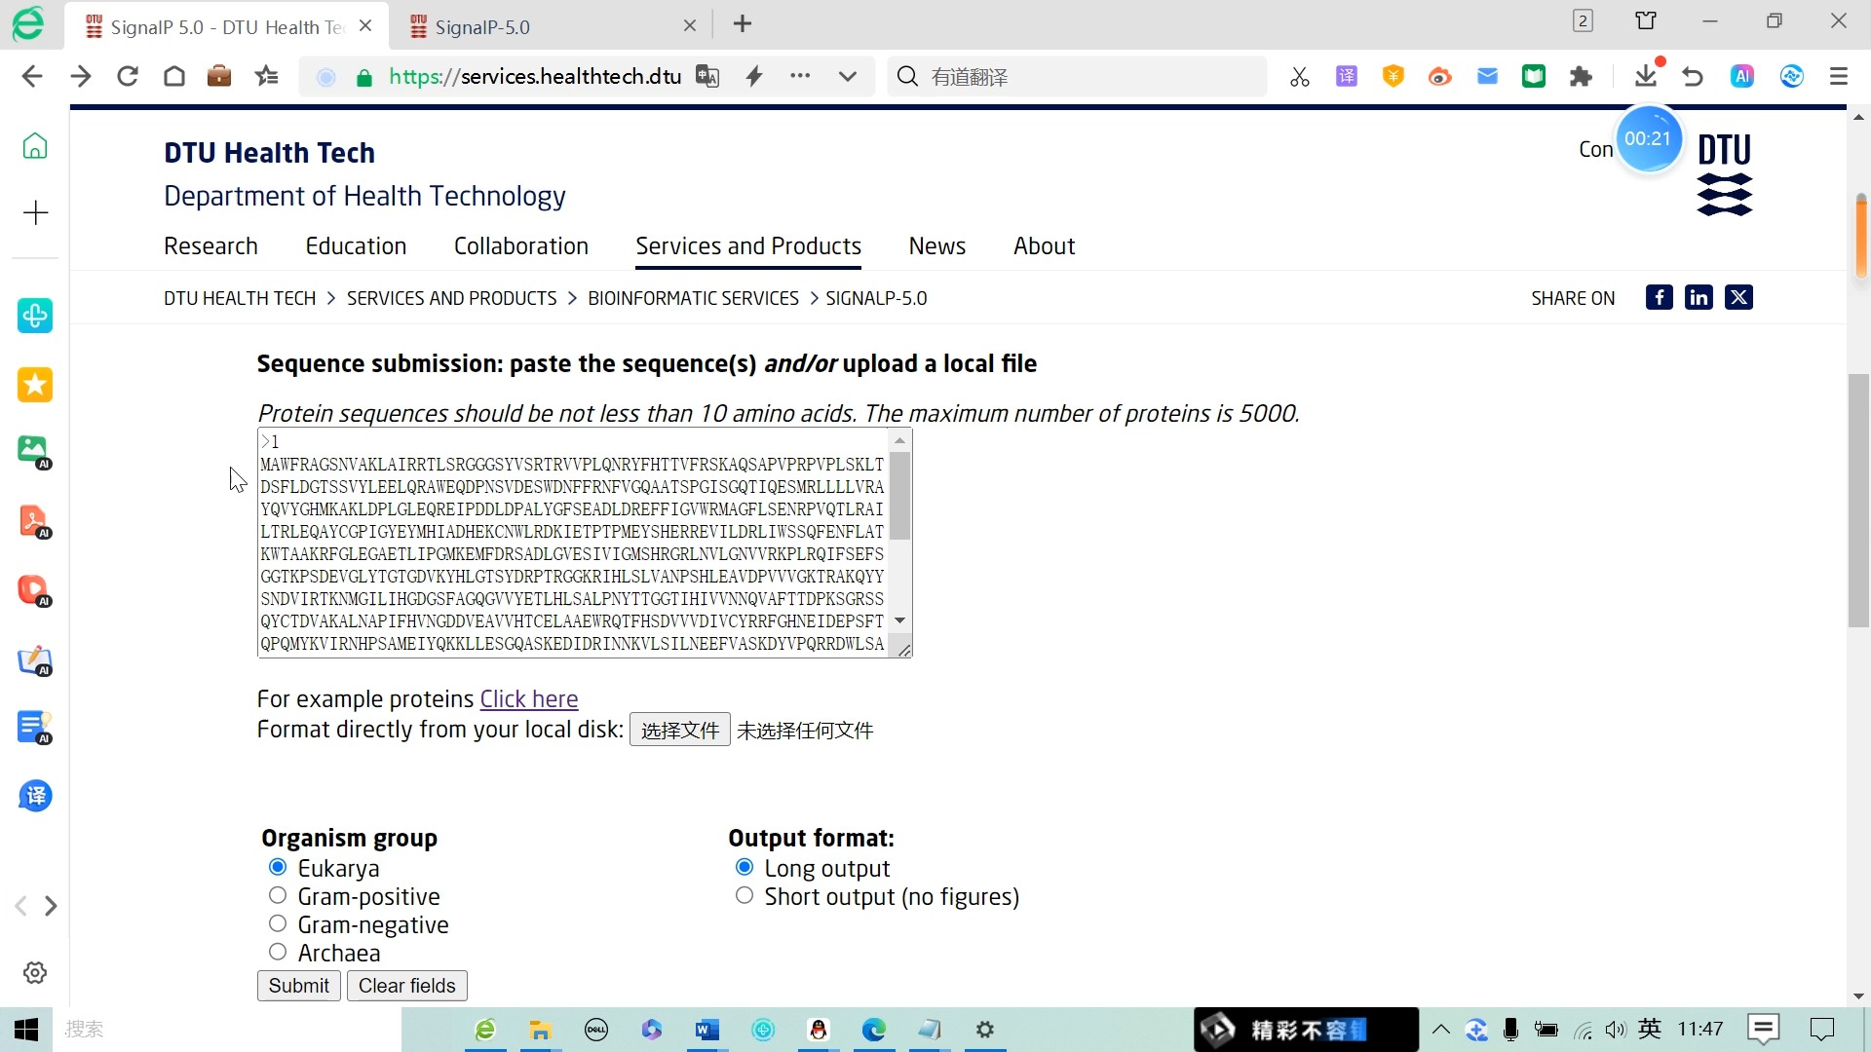Close the SignalP-5.0 second tab
This screenshot has width=1871, height=1052.
[x=690, y=26]
